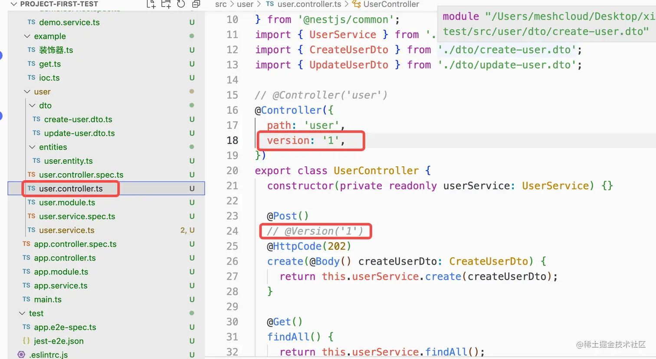Screen dimensions: 656x359
Task: Collapse the test folder chevron
Action: tap(22, 313)
